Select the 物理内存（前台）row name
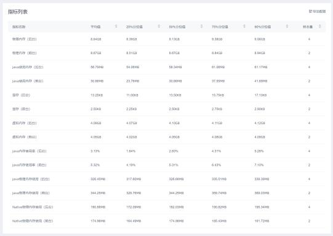The width and height of the screenshot is (333, 236). (25, 53)
